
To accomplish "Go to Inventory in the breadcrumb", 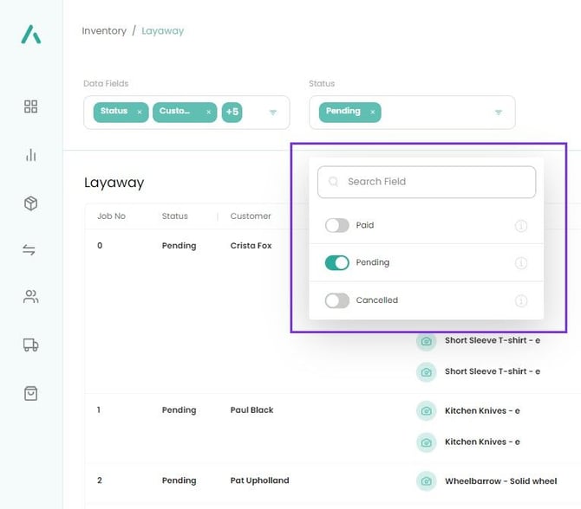I will tap(104, 31).
